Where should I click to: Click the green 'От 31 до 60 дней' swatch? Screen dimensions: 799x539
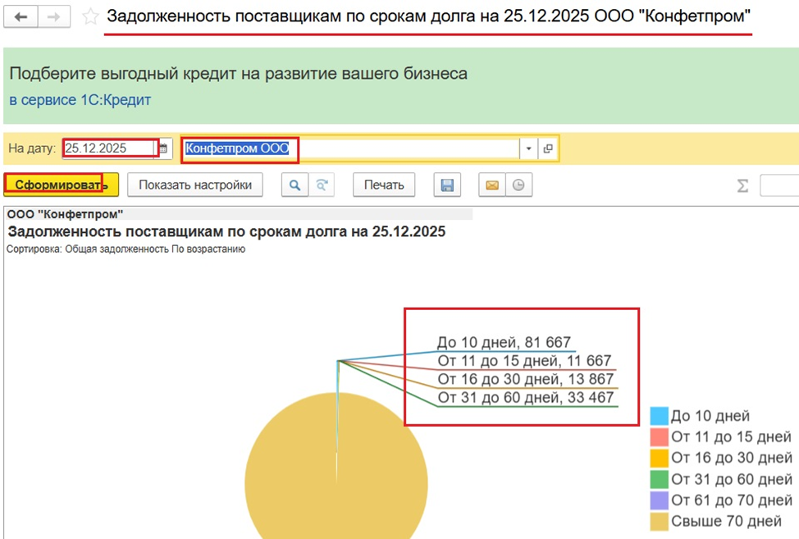click(659, 479)
